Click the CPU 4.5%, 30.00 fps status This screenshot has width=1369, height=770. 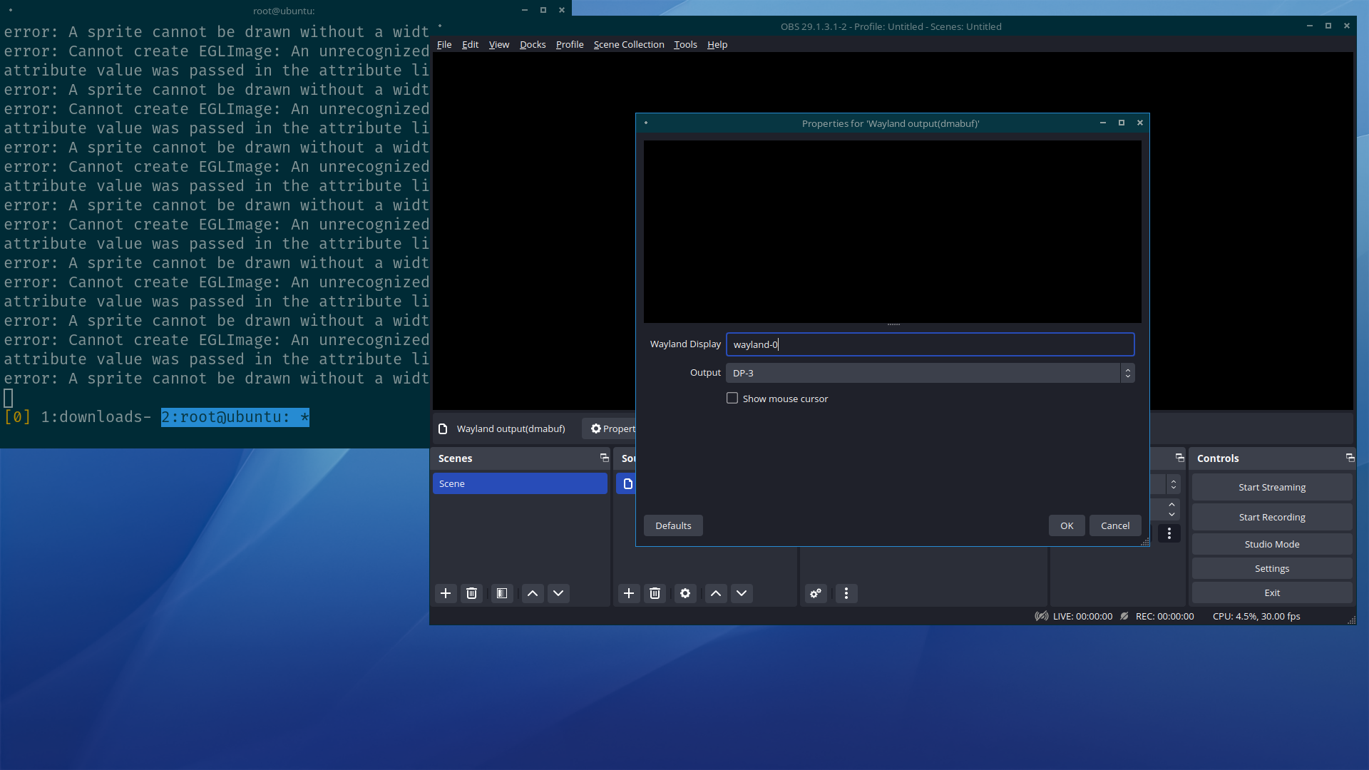pyautogui.click(x=1256, y=616)
